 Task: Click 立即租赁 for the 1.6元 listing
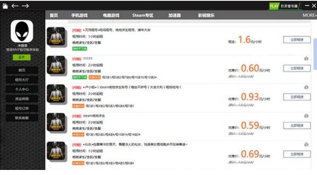pyautogui.click(x=297, y=40)
